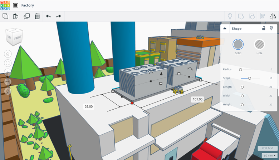Click the Steps value 10

[x=271, y=78]
